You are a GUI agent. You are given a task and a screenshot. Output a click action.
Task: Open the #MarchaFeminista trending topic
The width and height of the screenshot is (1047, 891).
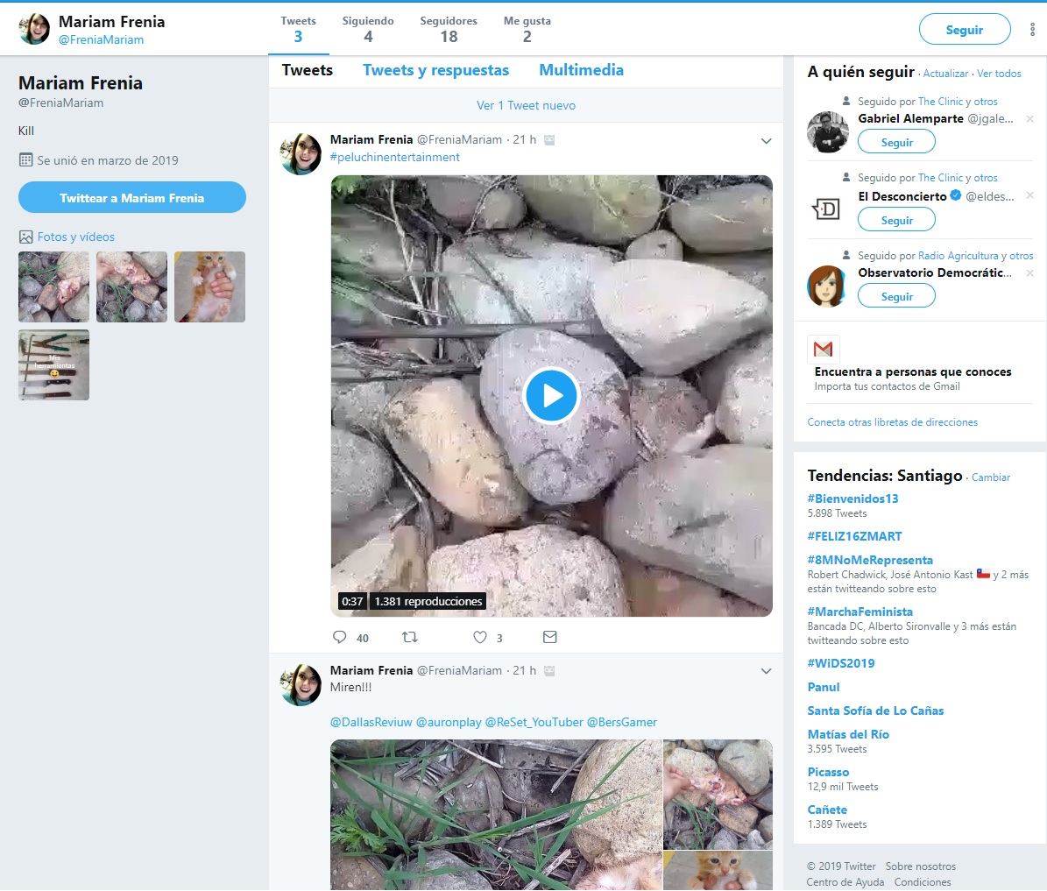click(x=860, y=612)
